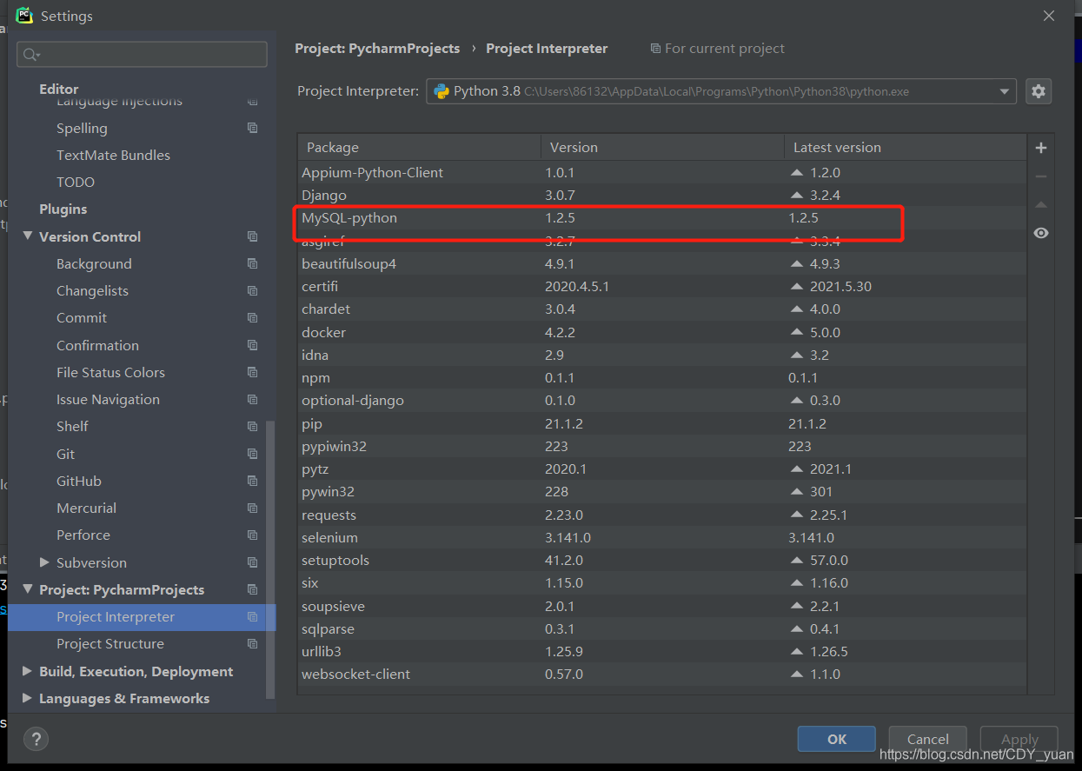Expand Build, Execution, Deployment section
Screen dimensions: 1082x771
[x=28, y=671]
